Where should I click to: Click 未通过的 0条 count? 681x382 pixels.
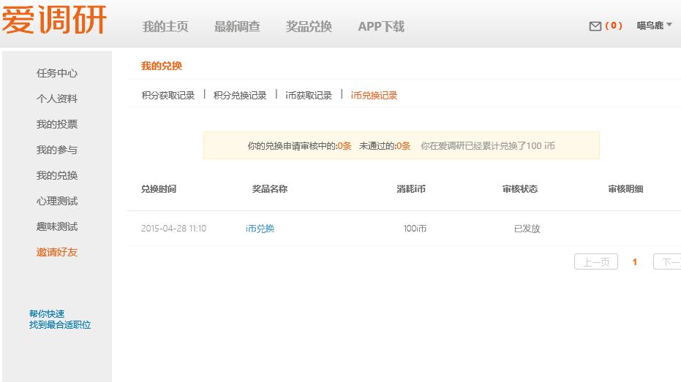pos(404,146)
